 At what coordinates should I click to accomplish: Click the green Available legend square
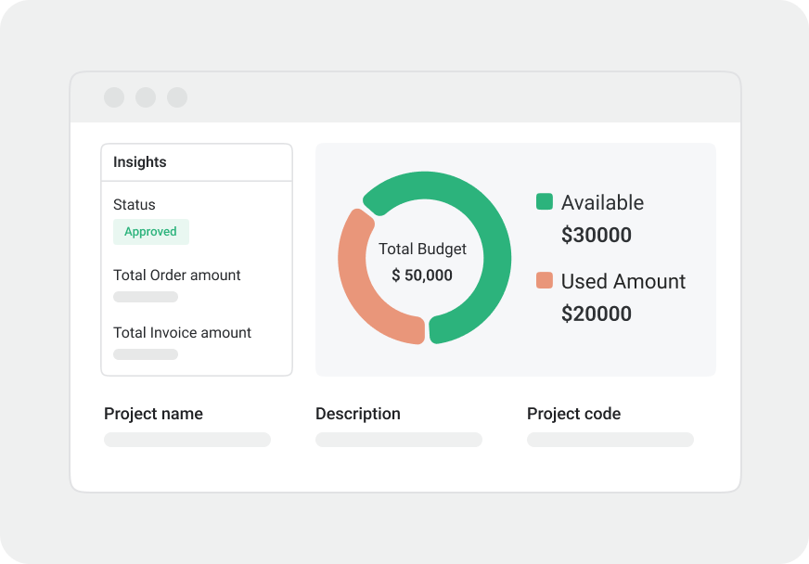pyautogui.click(x=544, y=200)
